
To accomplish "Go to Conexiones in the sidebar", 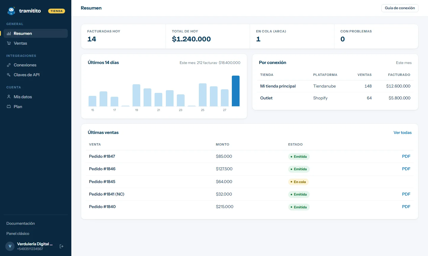I will click(36, 65).
